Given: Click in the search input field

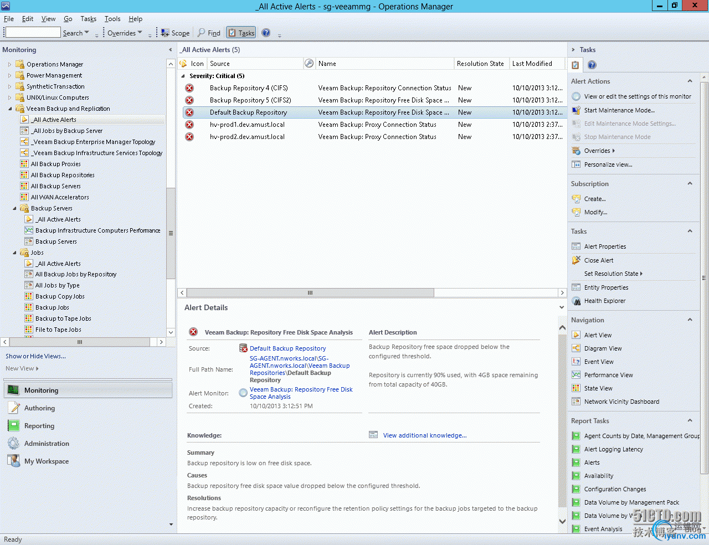Looking at the screenshot, I should [33, 33].
